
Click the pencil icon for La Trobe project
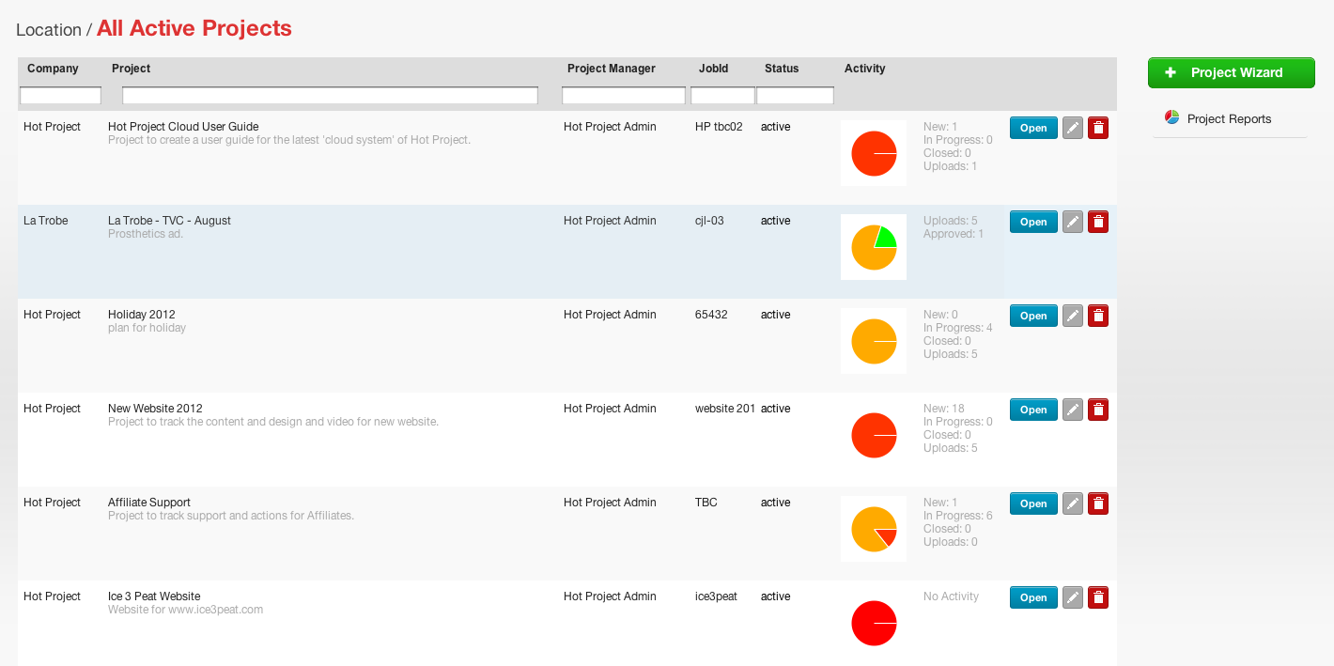coord(1073,222)
